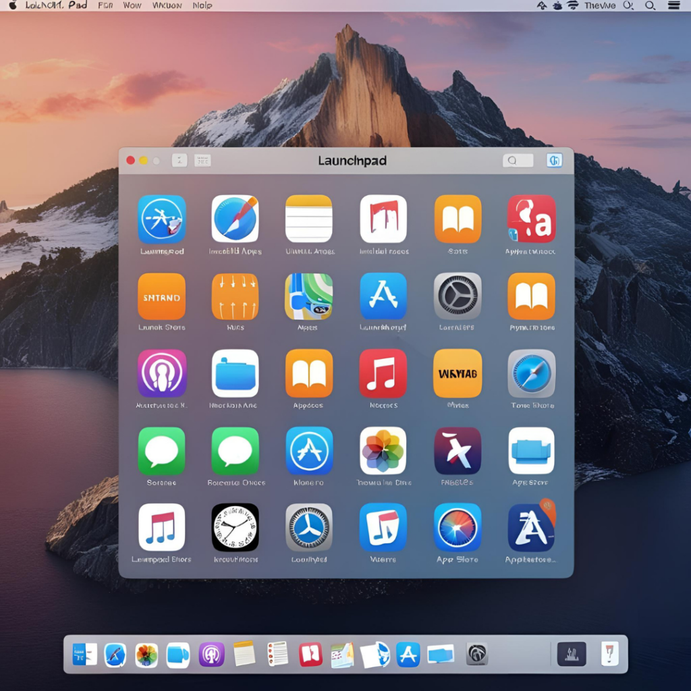This screenshot has width=691, height=691.
Task: Open the Maps icon in the Launchpad grid
Action: click(x=308, y=297)
